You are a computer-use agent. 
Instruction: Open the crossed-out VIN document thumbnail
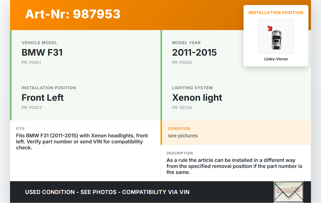point(289,192)
